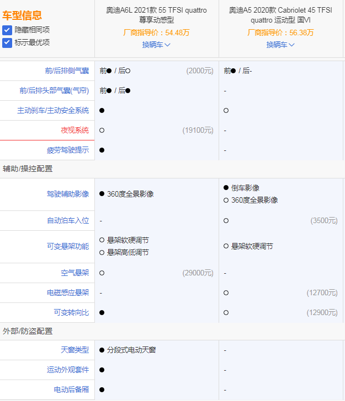The height and width of the screenshot is (401, 345).
Task: Toggle the 隐藏相同项 checkbox
Action: point(7,30)
